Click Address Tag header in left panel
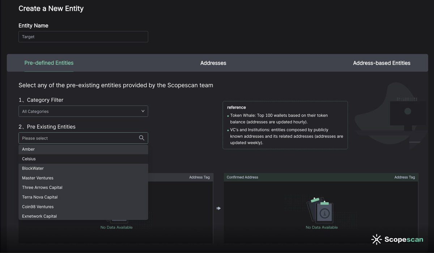 (199, 177)
